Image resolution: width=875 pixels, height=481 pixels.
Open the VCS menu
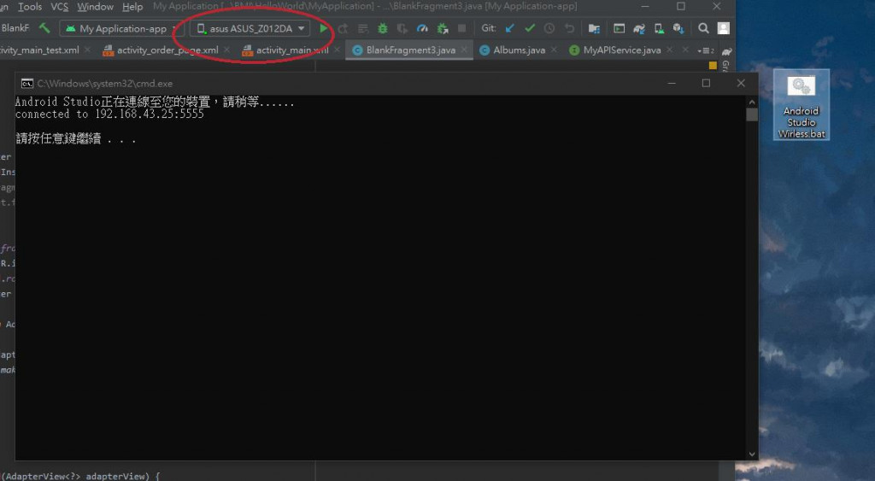[59, 7]
